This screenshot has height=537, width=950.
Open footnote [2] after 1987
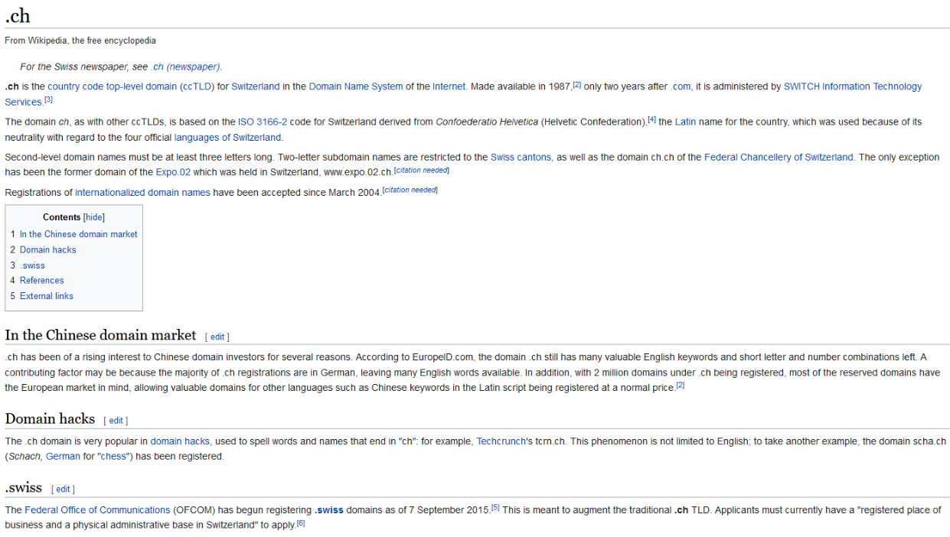(x=577, y=84)
